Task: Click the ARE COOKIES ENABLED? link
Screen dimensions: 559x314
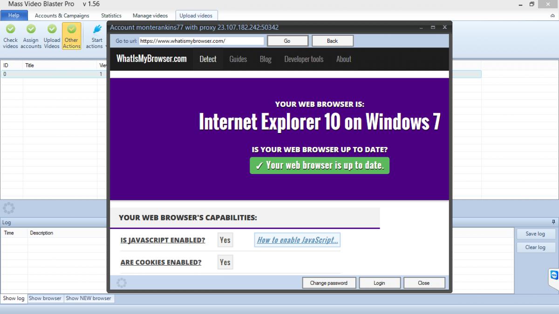Action: pyautogui.click(x=161, y=262)
